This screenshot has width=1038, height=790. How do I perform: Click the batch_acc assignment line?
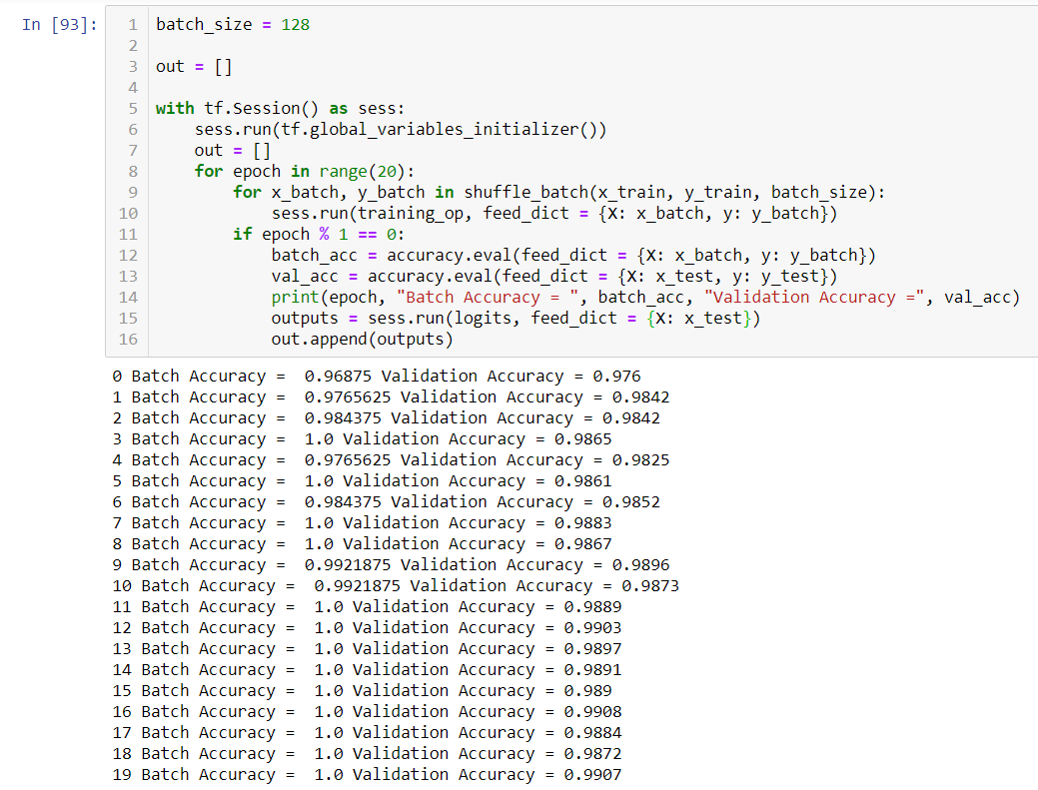573,256
